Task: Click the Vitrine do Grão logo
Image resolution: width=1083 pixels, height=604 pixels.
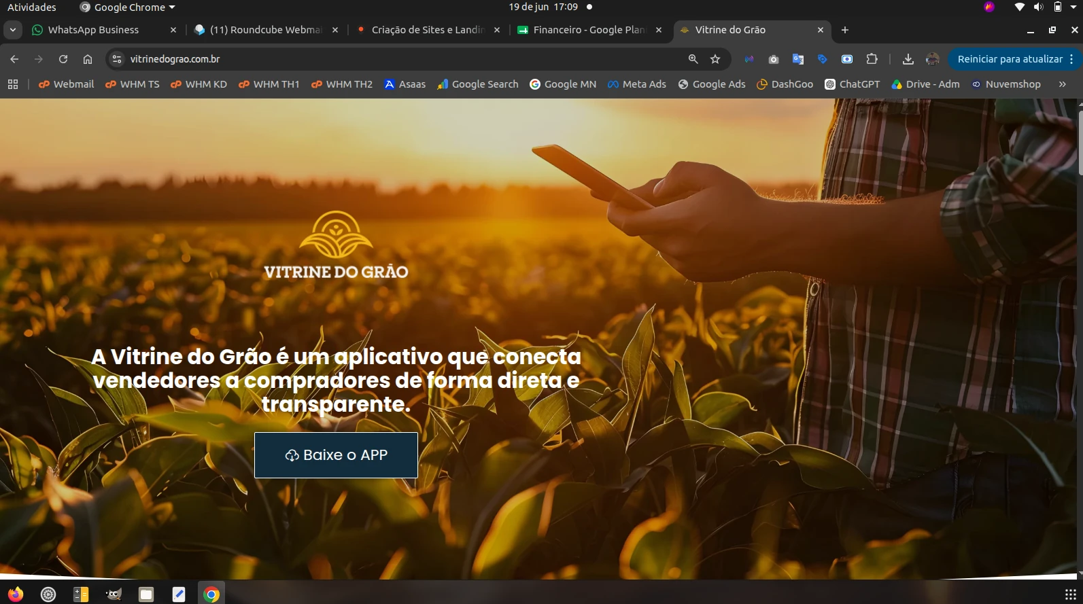Action: 336,245
